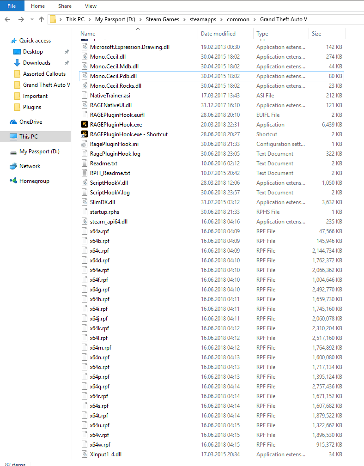Go forward with the Forward arrow
364x466 pixels.
tap(21, 19)
